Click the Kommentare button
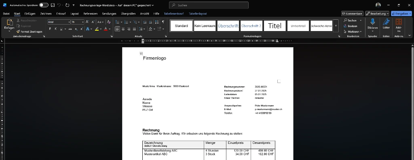Screen dimensions: 414x160 352,13
